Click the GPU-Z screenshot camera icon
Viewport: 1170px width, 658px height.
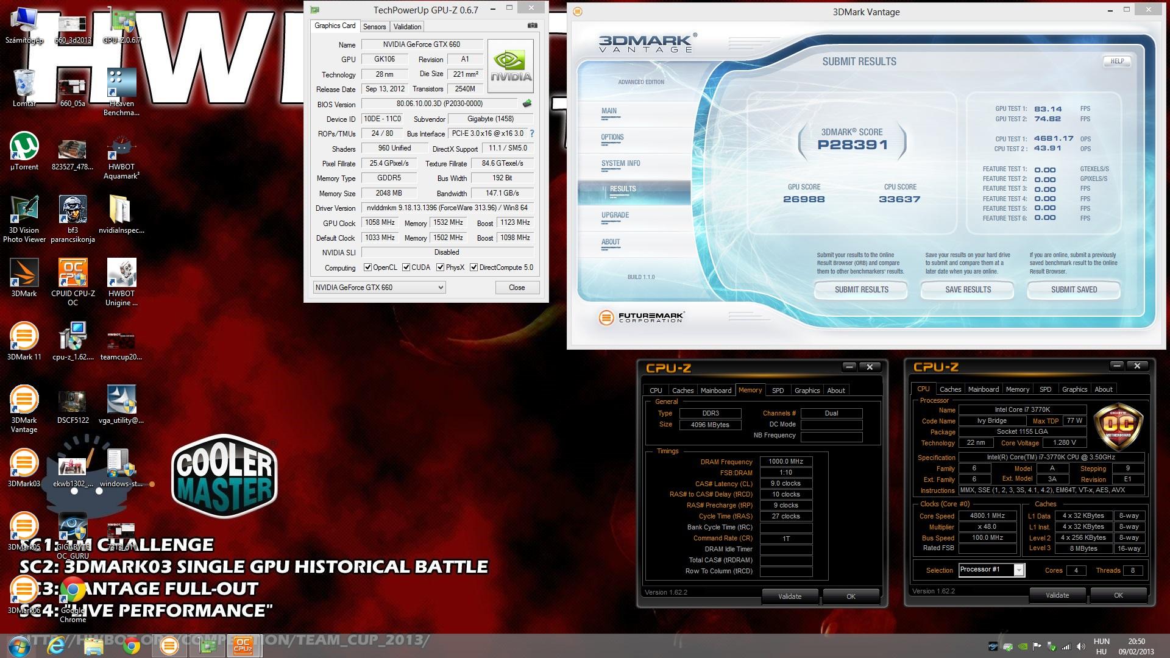click(532, 26)
